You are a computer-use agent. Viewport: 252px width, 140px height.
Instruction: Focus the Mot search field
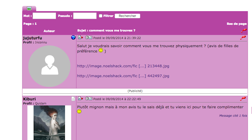(44, 16)
